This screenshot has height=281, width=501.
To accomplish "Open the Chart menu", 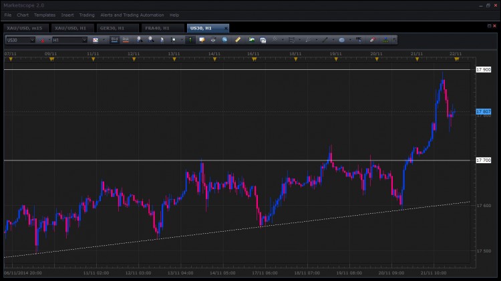I will pyautogui.click(x=23, y=15).
